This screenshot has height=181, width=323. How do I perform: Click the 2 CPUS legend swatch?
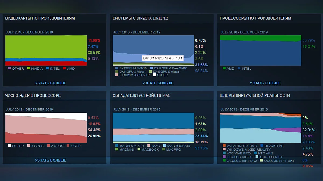[48, 146]
